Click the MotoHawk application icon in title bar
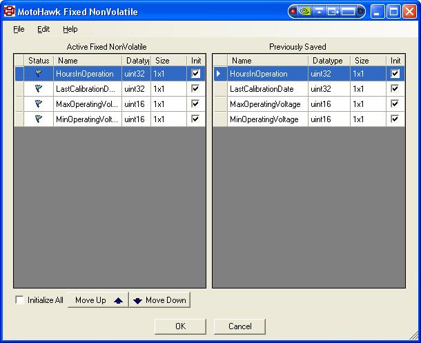 pos(10,11)
